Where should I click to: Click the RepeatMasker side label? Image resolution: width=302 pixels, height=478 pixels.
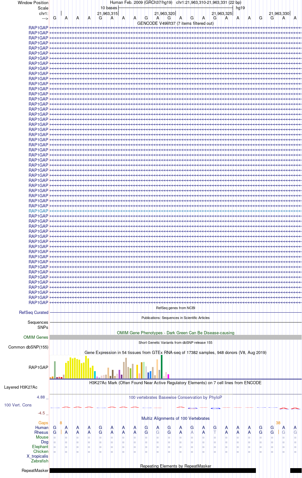[35, 470]
